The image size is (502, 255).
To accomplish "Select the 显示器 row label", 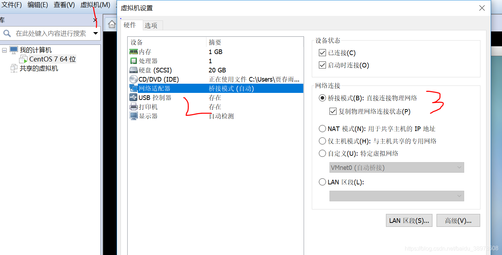I will point(148,116).
